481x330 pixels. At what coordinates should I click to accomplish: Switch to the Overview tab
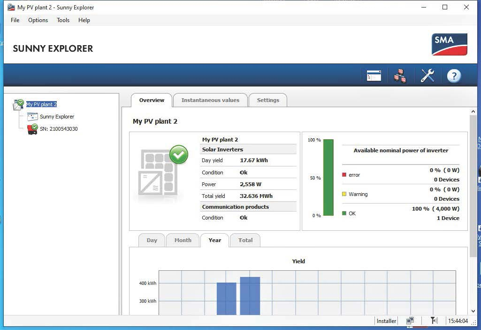pyautogui.click(x=152, y=100)
